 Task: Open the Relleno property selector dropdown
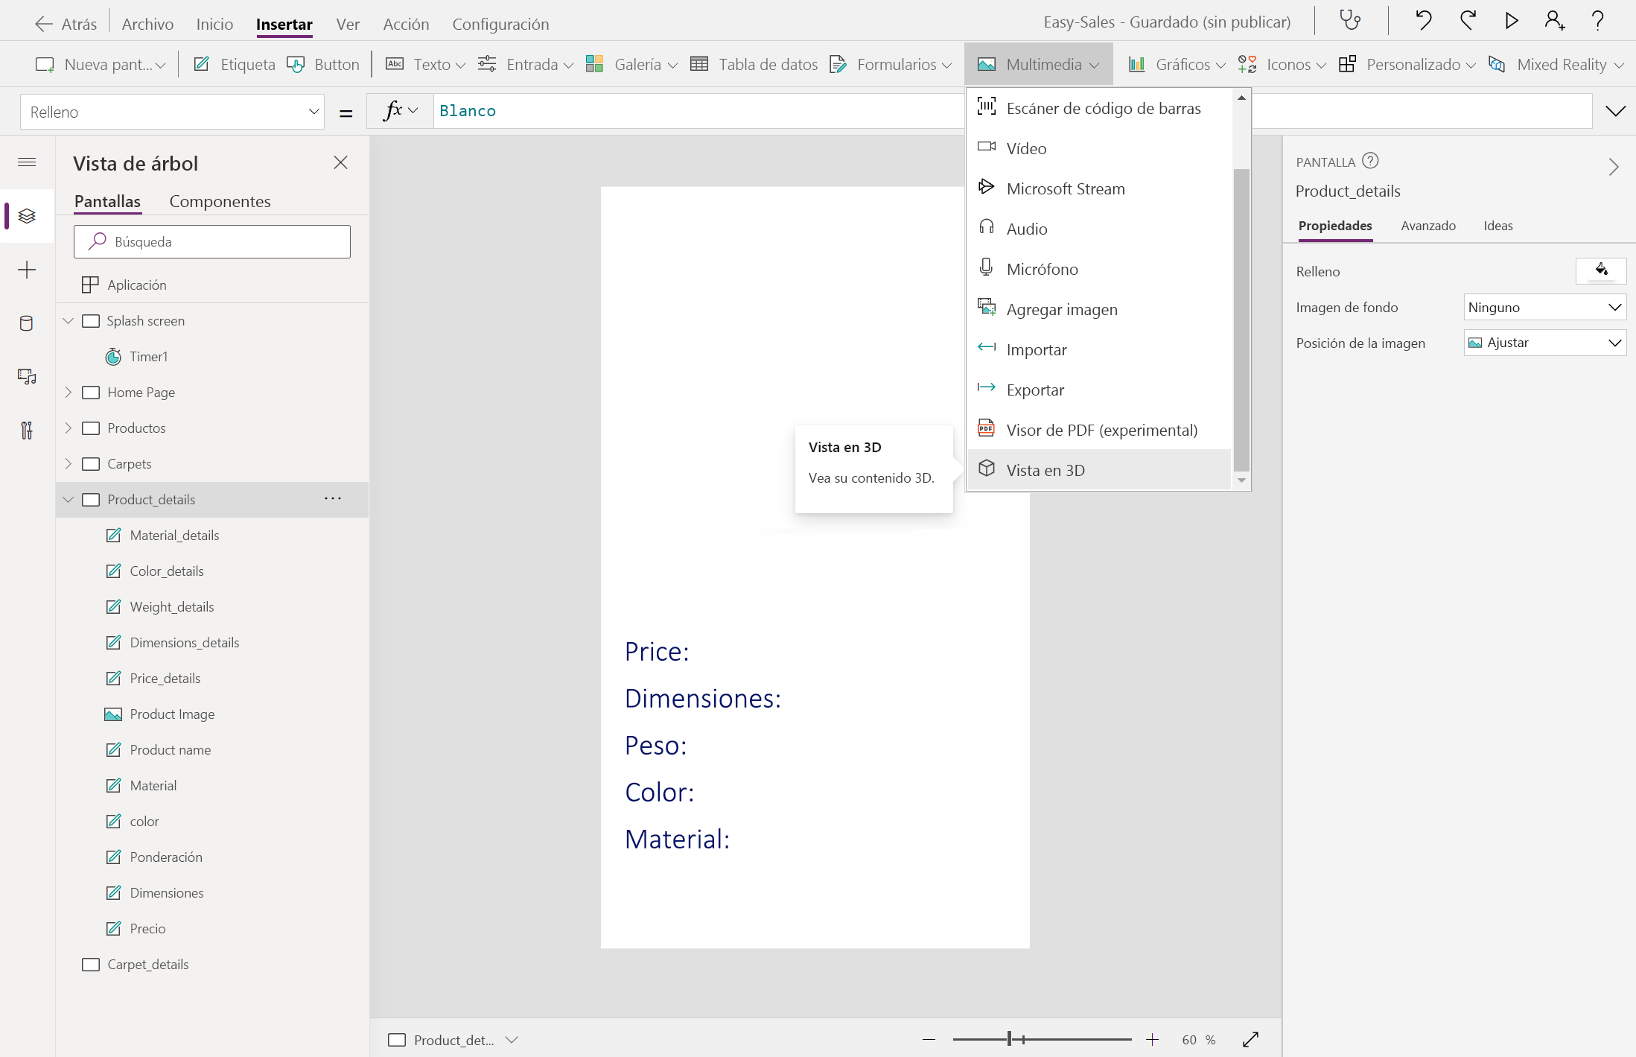tap(172, 112)
